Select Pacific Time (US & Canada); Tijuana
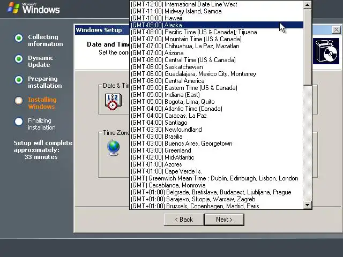This screenshot has width=343, height=257. [x=217, y=32]
